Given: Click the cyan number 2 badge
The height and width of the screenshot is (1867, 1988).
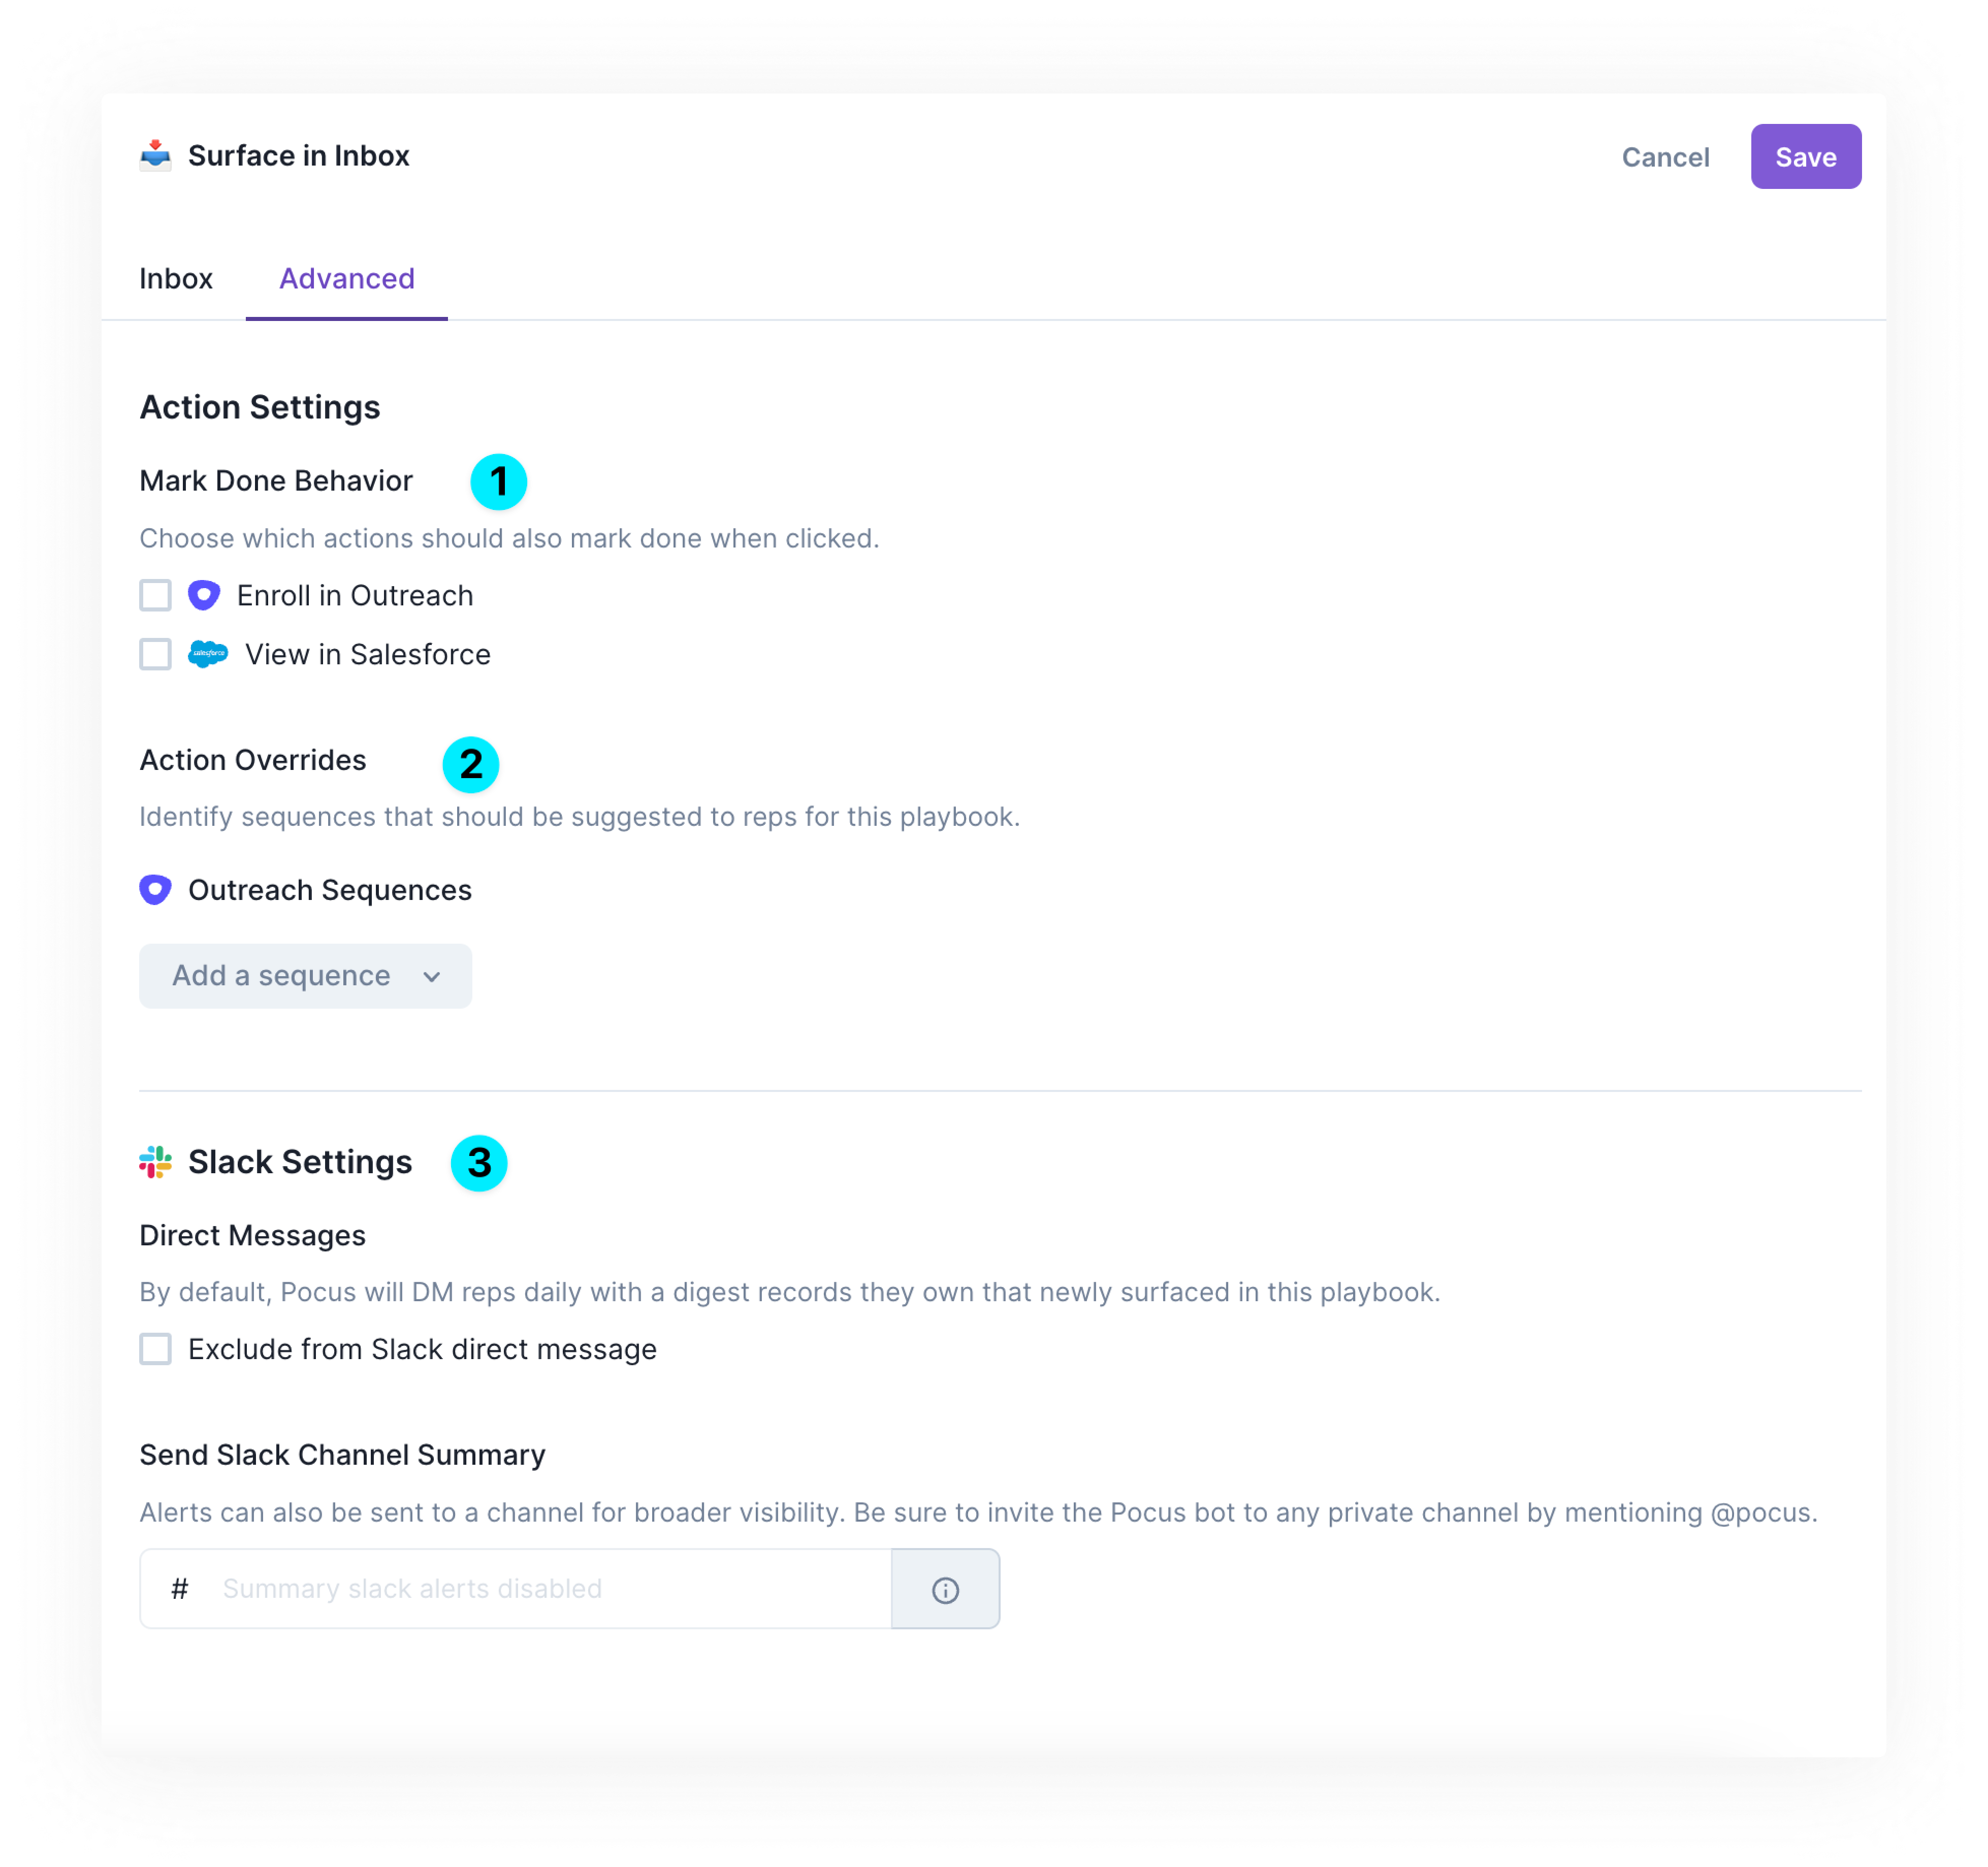Looking at the screenshot, I should (x=470, y=765).
